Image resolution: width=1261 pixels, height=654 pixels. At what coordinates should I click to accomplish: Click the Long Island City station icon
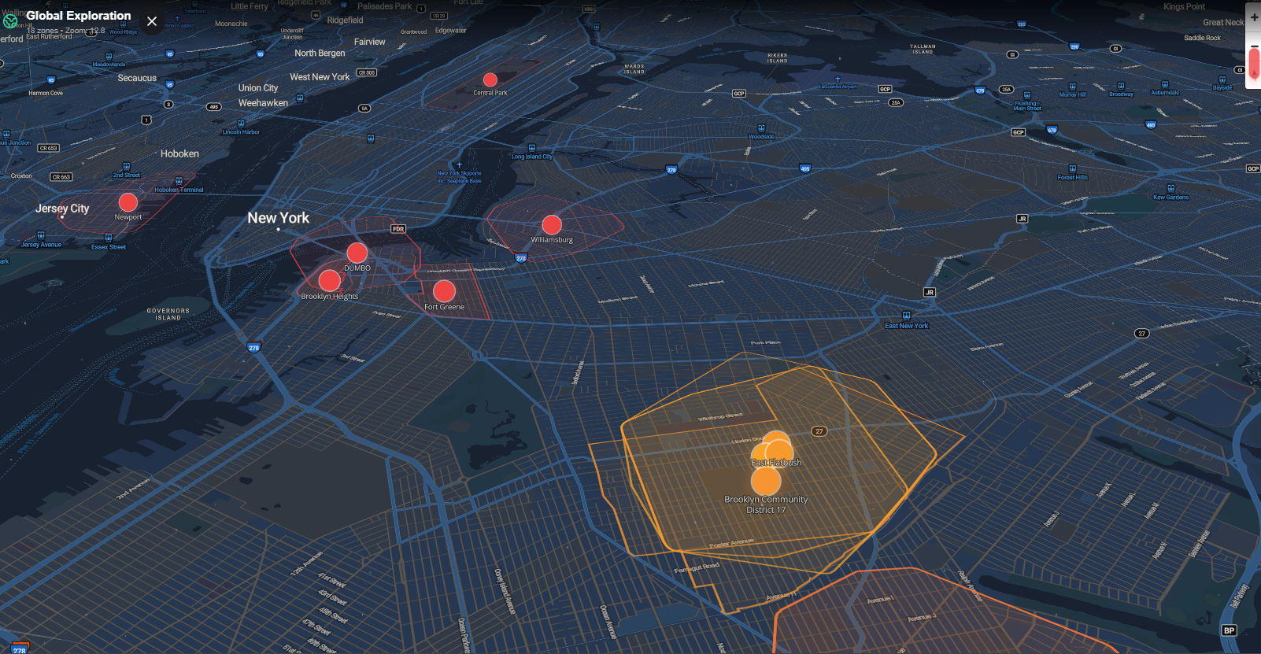[x=532, y=148]
